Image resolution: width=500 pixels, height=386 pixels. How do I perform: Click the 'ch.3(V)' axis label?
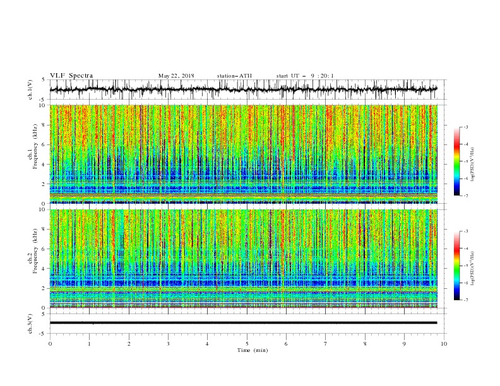pyautogui.click(x=30, y=324)
